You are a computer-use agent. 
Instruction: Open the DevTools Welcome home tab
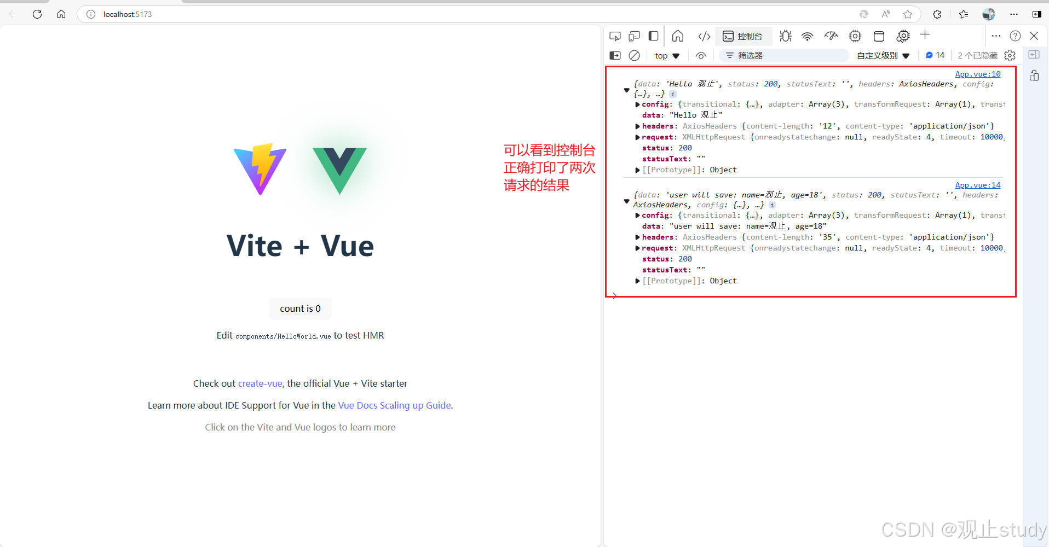point(678,36)
